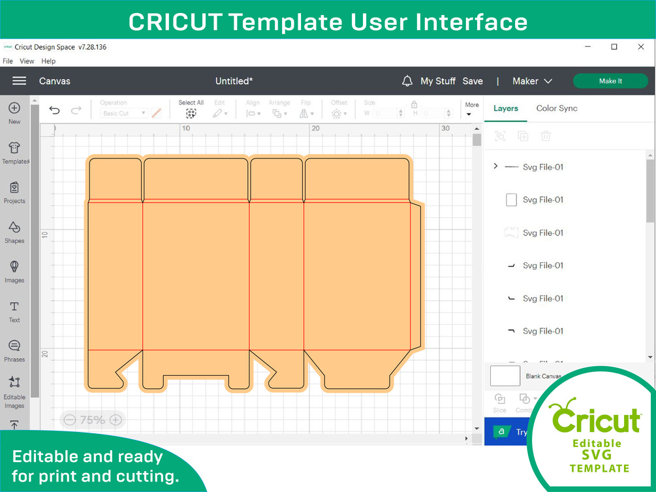Open the Help menu

(x=48, y=61)
